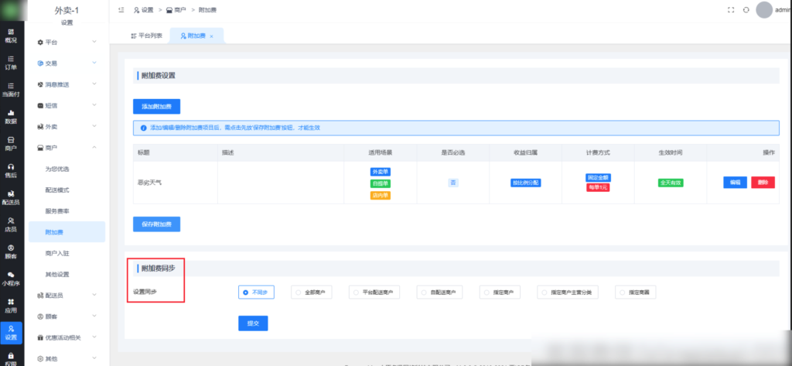Viewport: 792px width, 366px height.
Task: Click the 数据 statistics sidebar icon
Action: (x=11, y=116)
